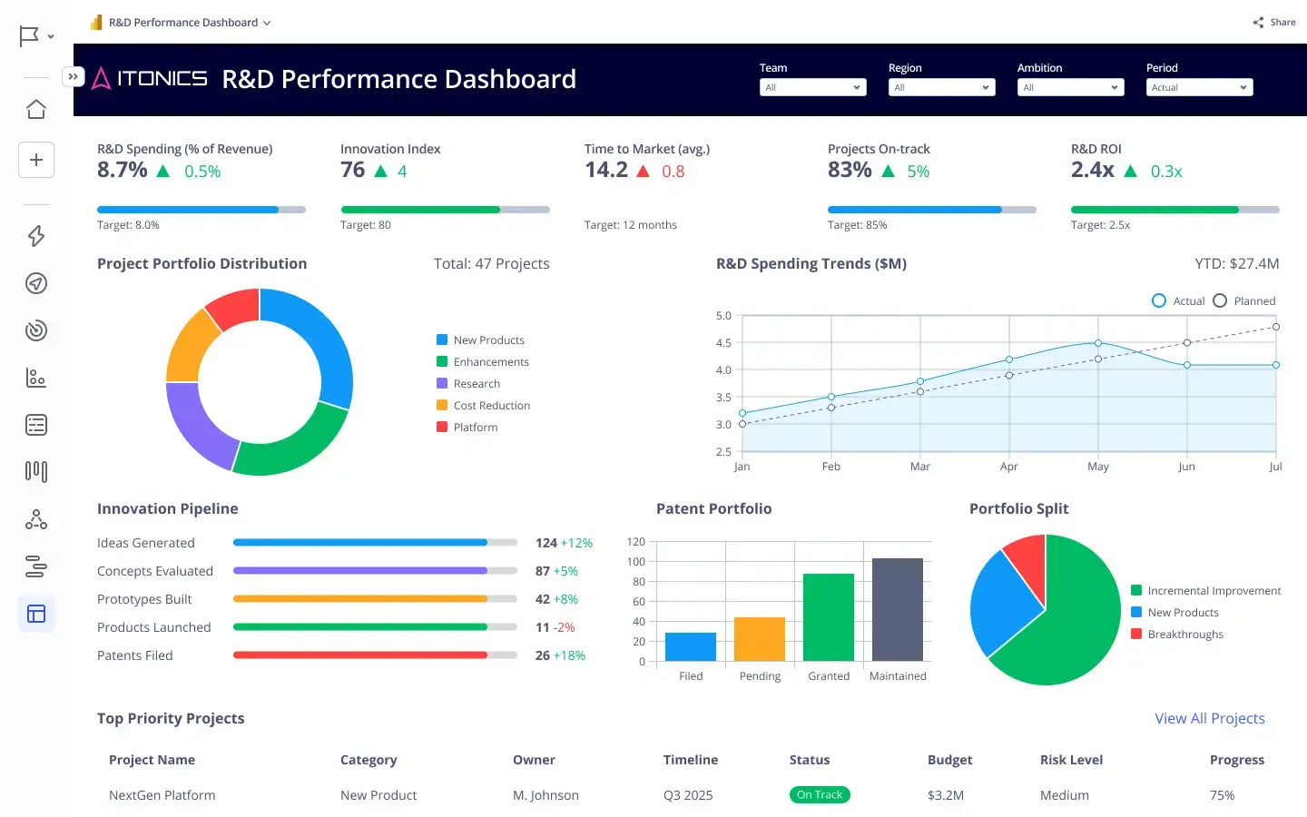This screenshot has height=817, width=1307.
Task: Click the bar chart analytics sidebar icon
Action: [36, 378]
